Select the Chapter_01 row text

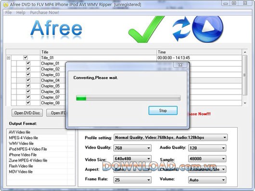click(50, 63)
